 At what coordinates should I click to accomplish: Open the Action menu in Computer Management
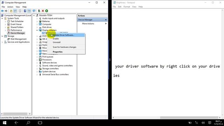coord(10,7)
